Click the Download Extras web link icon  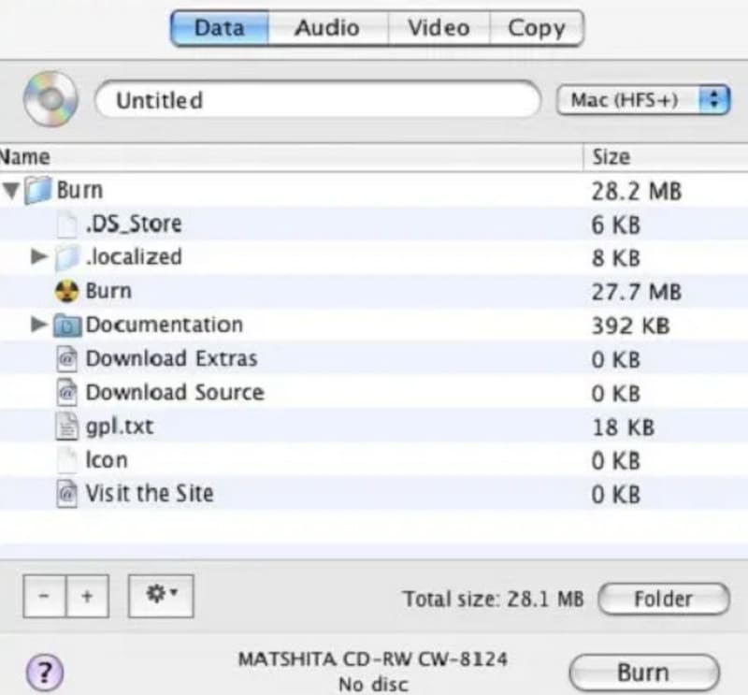(x=67, y=359)
